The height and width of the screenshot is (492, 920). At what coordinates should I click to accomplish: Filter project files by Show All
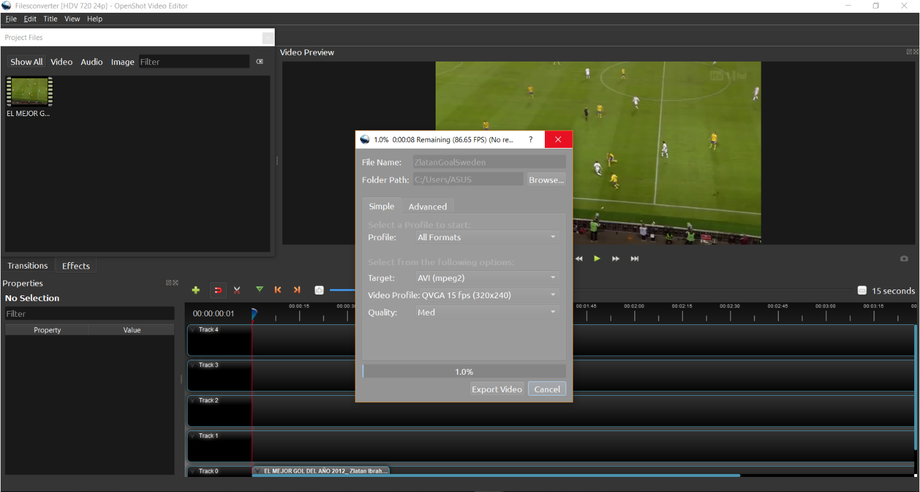[x=26, y=62]
